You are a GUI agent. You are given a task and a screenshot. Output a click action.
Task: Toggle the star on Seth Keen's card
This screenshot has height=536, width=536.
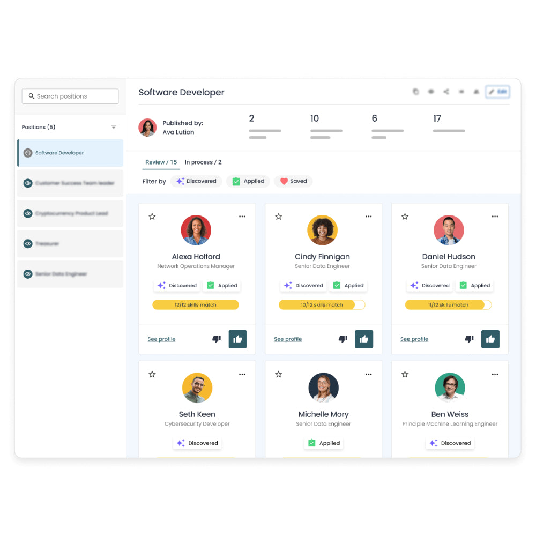[152, 374]
